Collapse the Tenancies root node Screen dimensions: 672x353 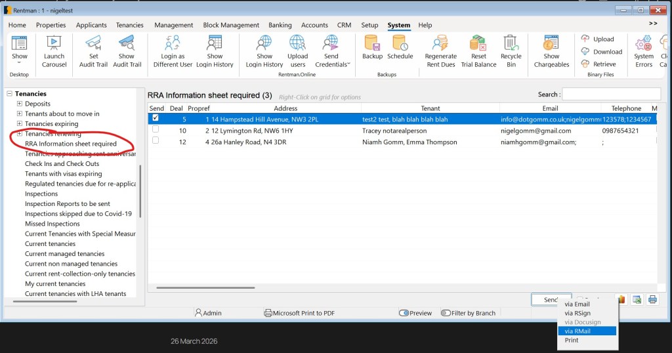pyautogui.click(x=9, y=94)
